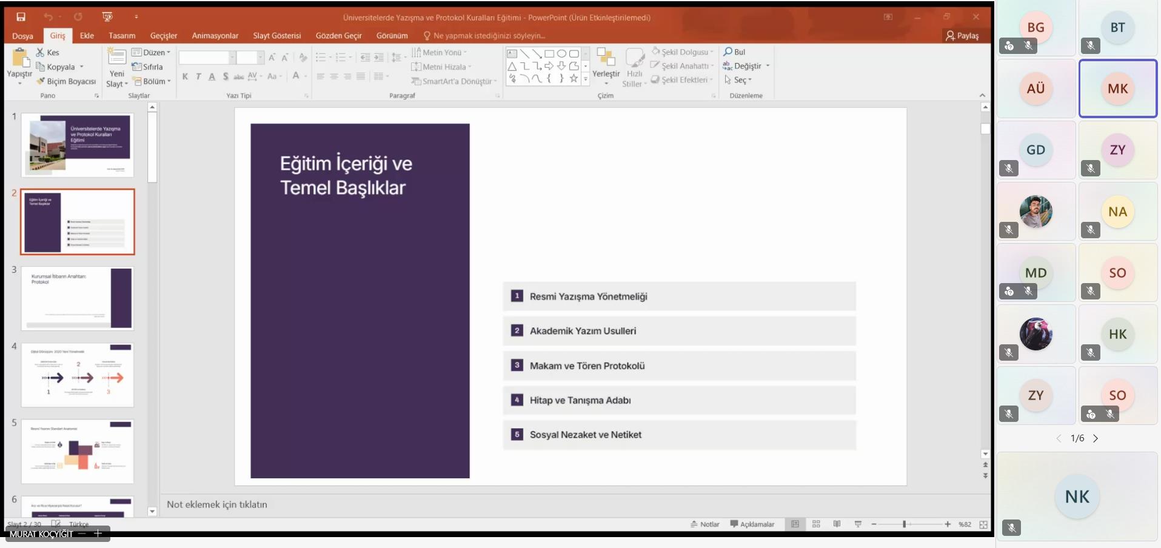
Task: Select the Biçim Boyacısı format painter
Action: 66,81
